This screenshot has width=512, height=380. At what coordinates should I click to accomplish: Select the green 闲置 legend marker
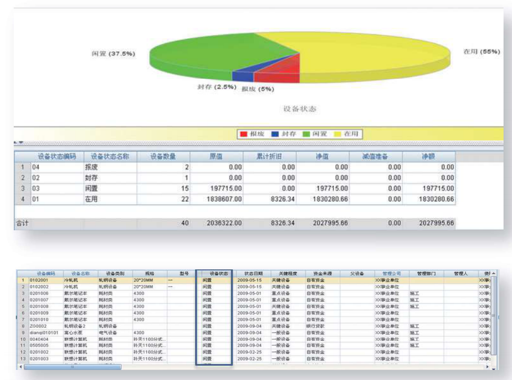click(x=307, y=134)
